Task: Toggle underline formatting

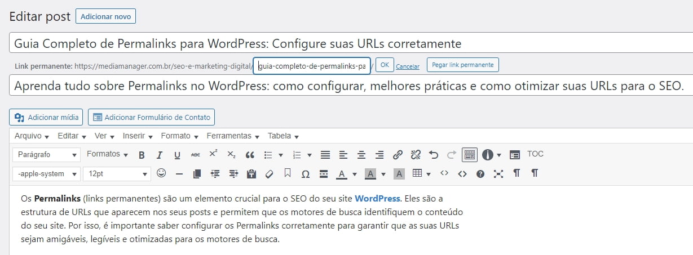Action: 177,155
